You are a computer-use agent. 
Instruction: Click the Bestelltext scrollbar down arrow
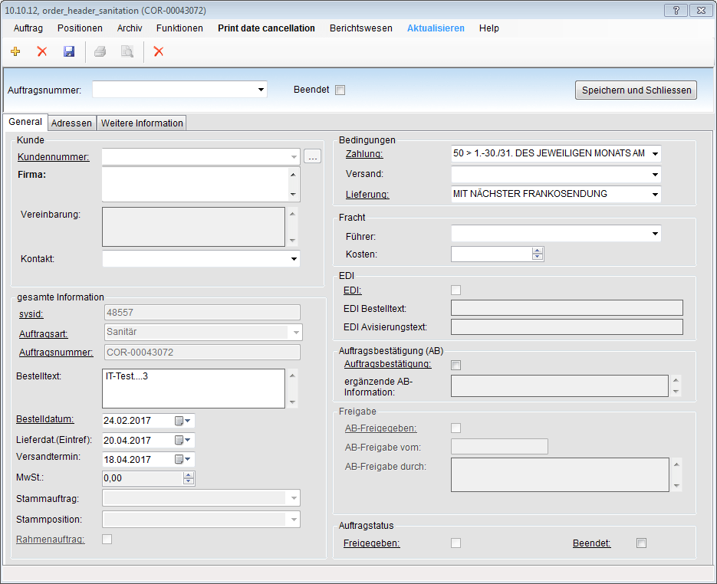click(293, 402)
